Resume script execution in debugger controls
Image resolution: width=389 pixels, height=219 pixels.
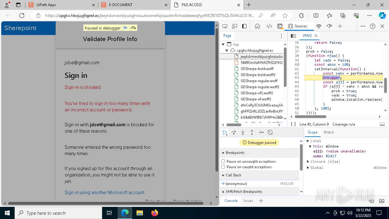(225, 132)
